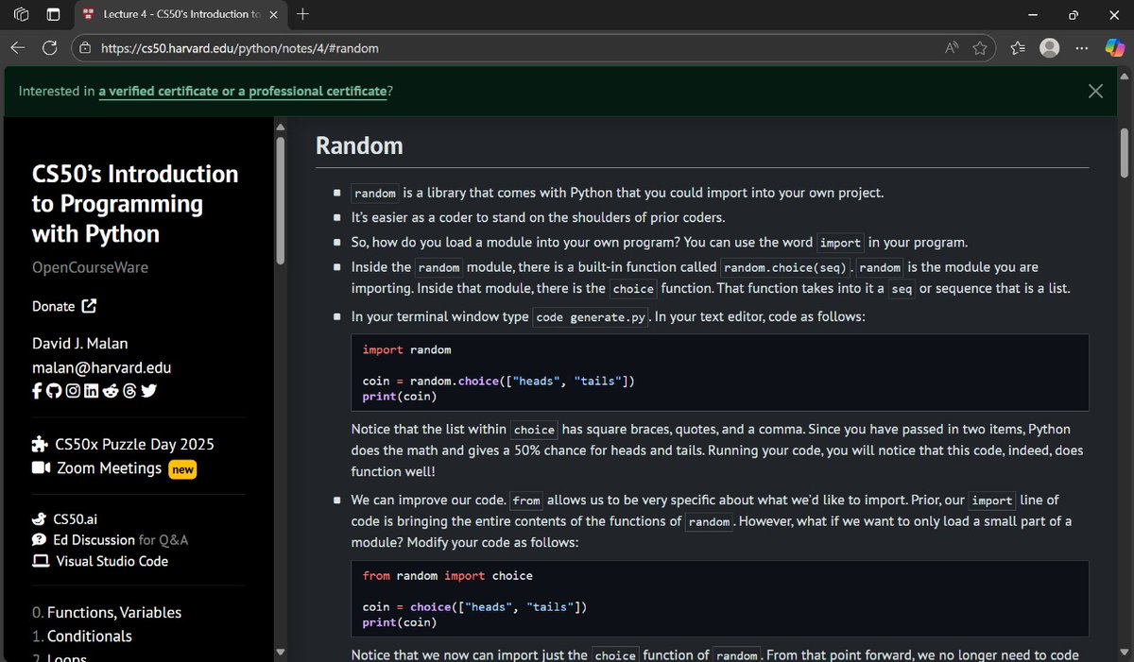1134x662 pixels.
Task: Click the malan@harvard.edu email link
Action: click(x=101, y=367)
